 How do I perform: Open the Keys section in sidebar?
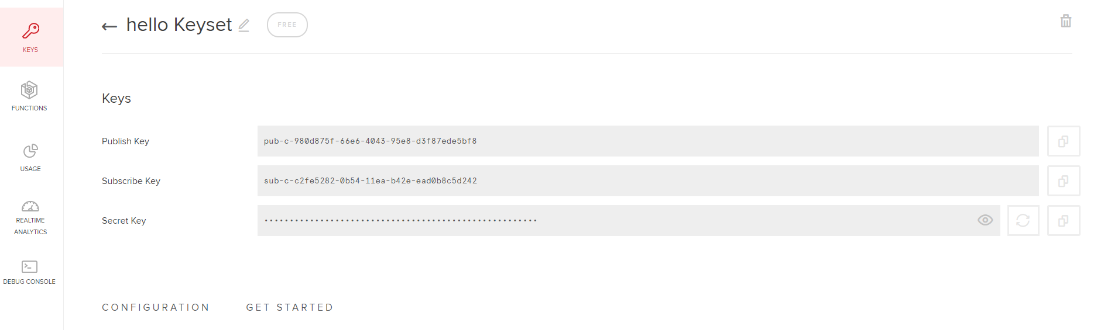30,37
